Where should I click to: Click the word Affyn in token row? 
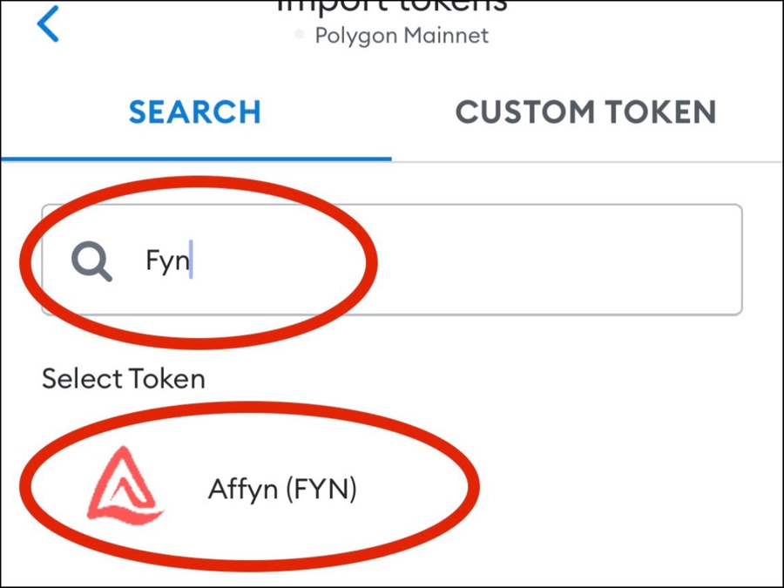242,489
